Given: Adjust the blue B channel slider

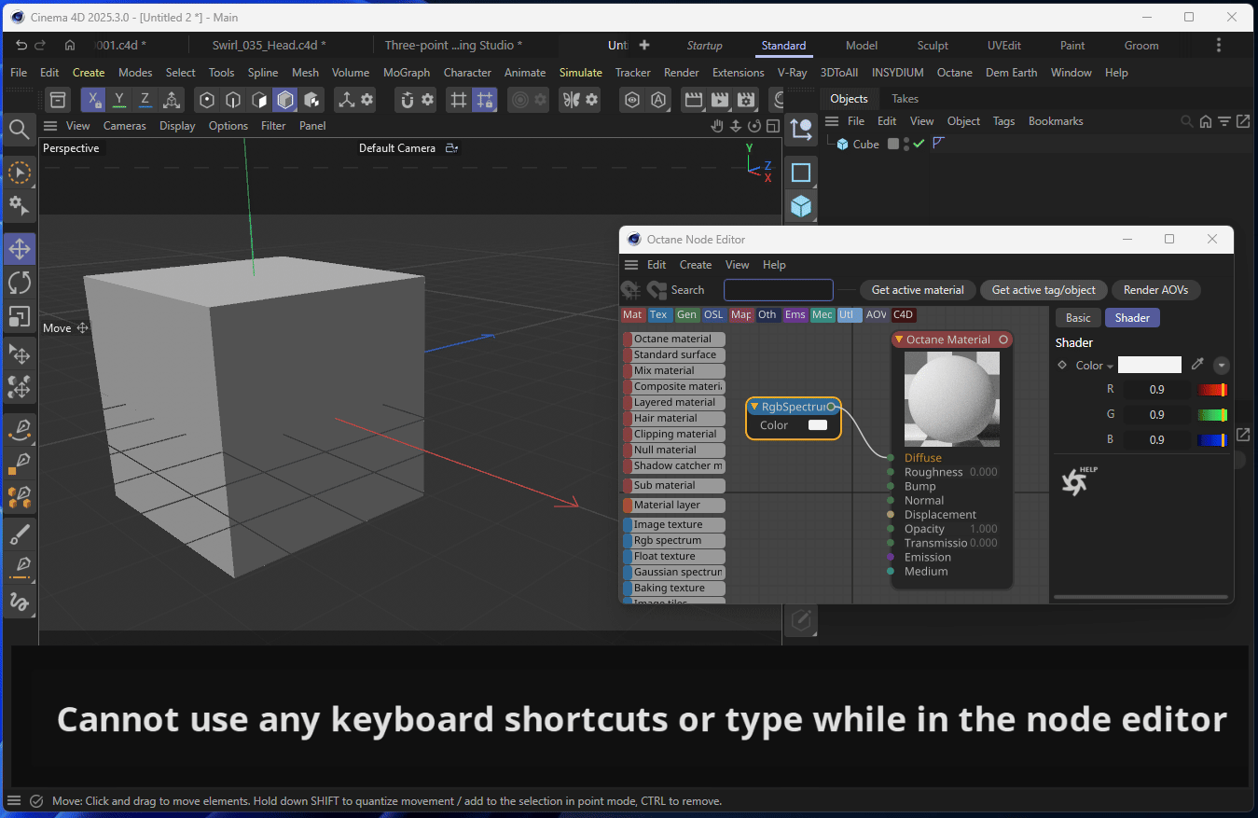Looking at the screenshot, I should (x=1211, y=440).
